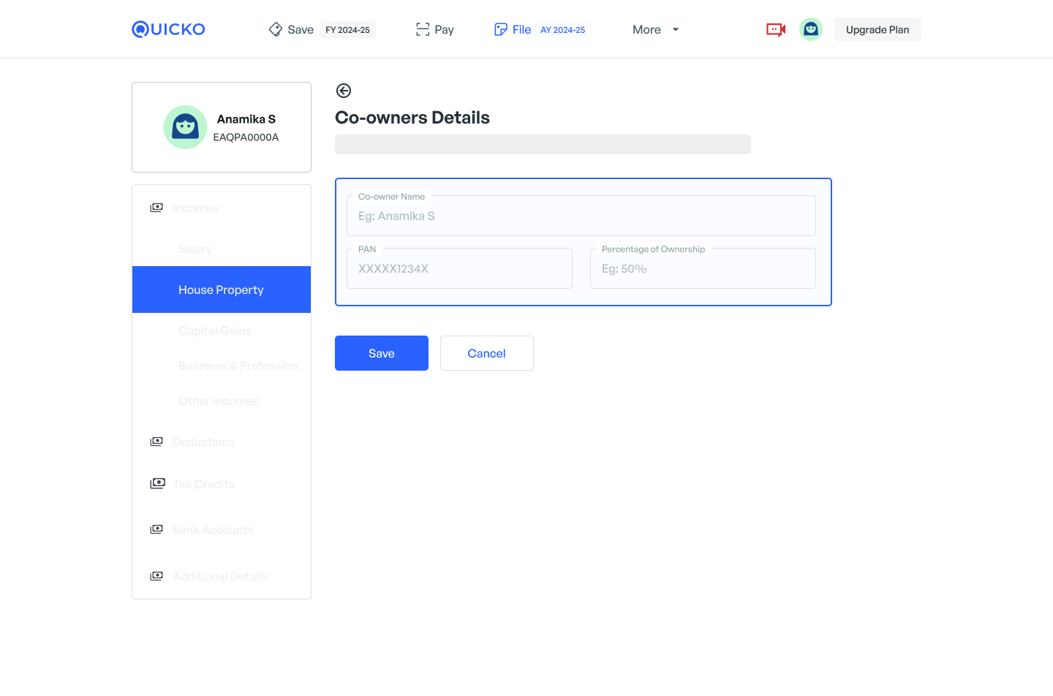Screen dimensions: 1053x696
Task: Click the Quicko logo
Action: [x=168, y=29]
